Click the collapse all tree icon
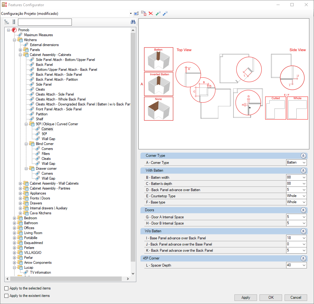 coord(14,22)
